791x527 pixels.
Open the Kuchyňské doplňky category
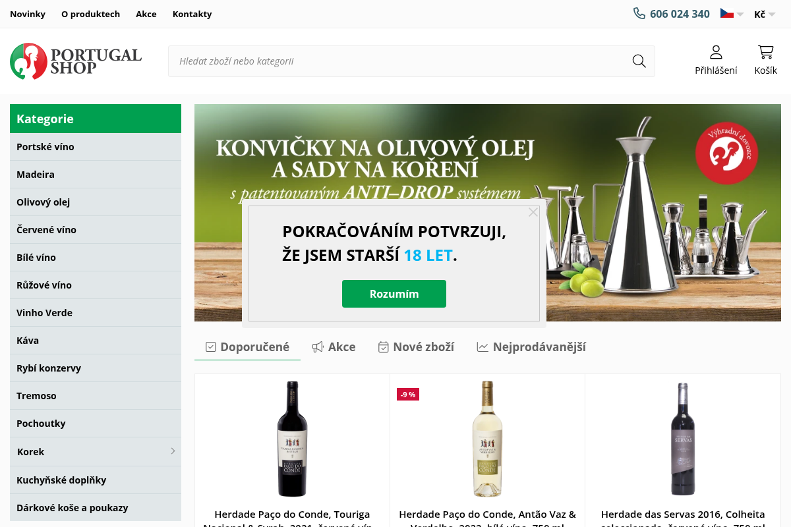coord(96,480)
